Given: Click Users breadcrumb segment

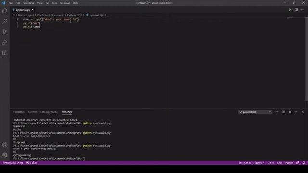Looking at the screenshot, I should (x=21, y=15).
